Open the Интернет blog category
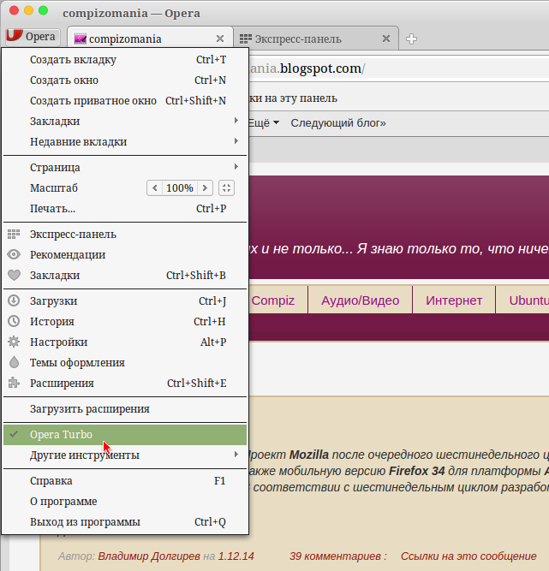The height and width of the screenshot is (571, 549). [454, 300]
